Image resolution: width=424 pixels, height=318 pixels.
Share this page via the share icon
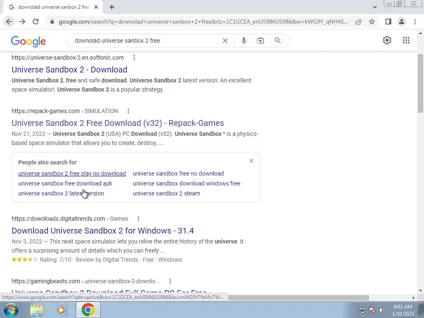(359, 22)
